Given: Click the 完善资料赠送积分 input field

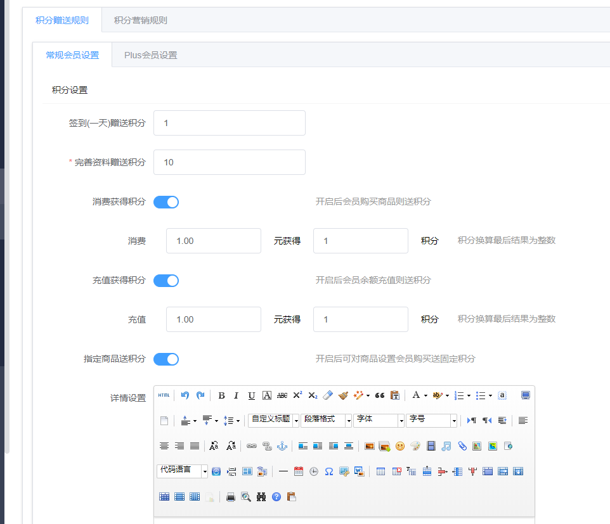Looking at the screenshot, I should tap(230, 162).
